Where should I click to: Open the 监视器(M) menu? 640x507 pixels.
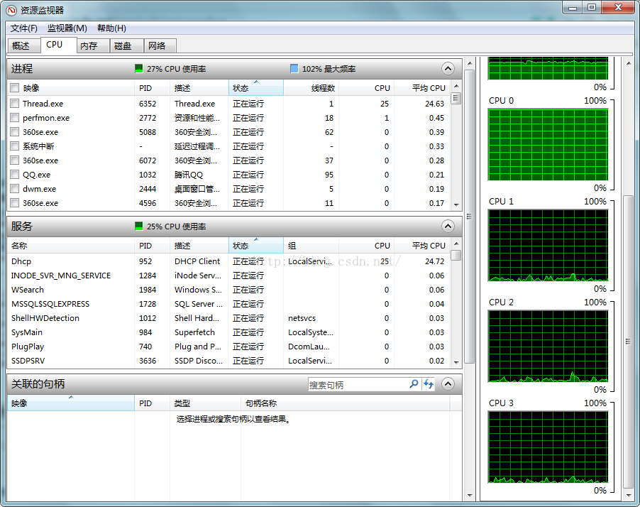point(67,28)
